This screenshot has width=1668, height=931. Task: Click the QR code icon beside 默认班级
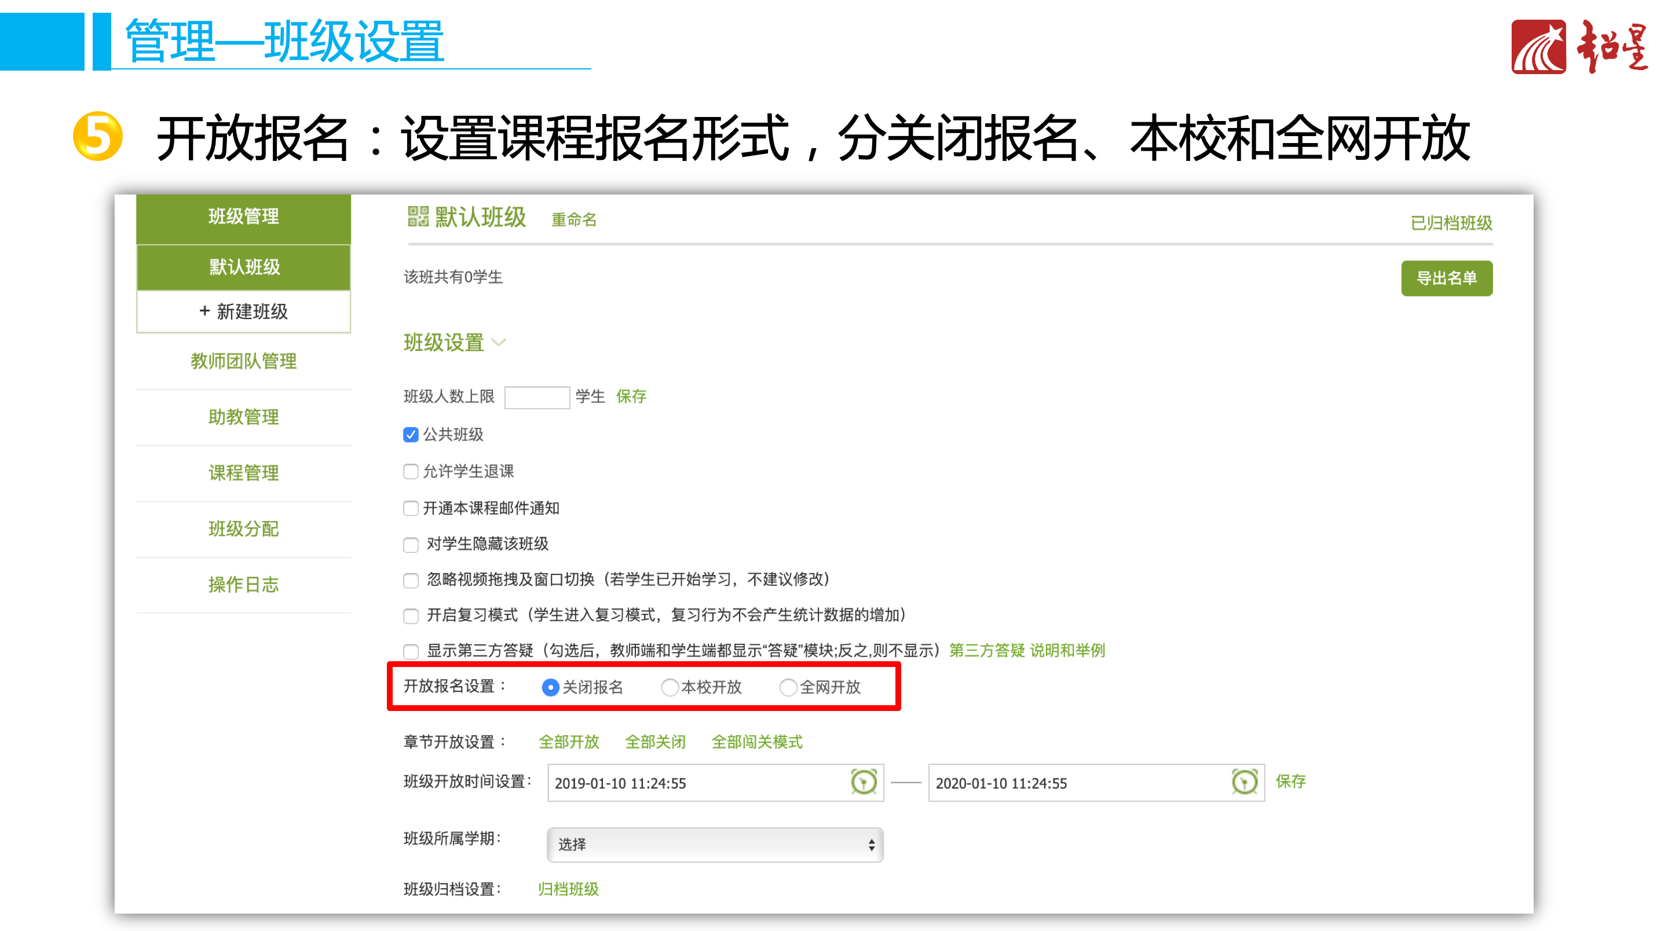pos(418,217)
